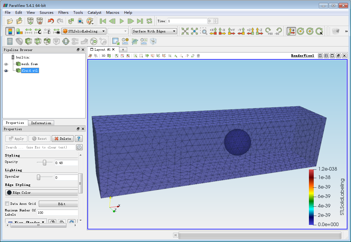The width and height of the screenshot is (351, 242).
Task: Rotate view 90 degrees clockwise
Action: click(x=269, y=31)
